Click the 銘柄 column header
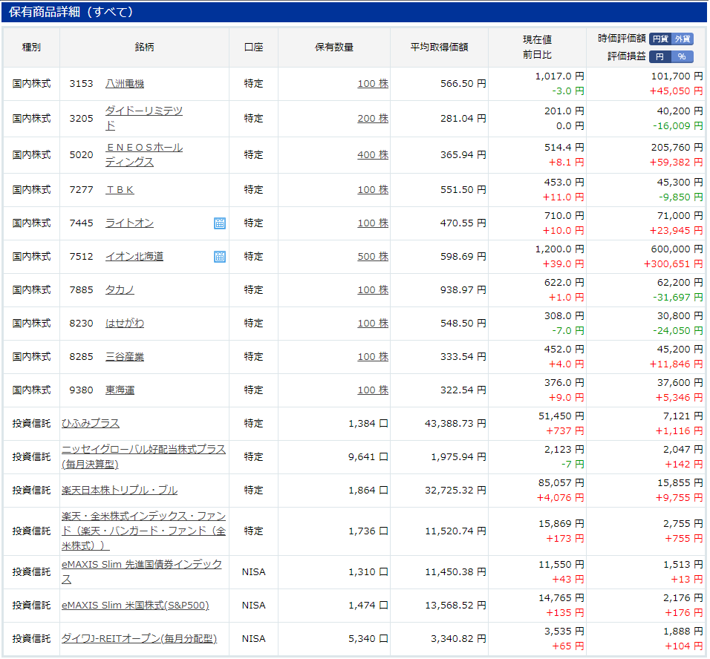This screenshot has height=659, width=710. 144,47
